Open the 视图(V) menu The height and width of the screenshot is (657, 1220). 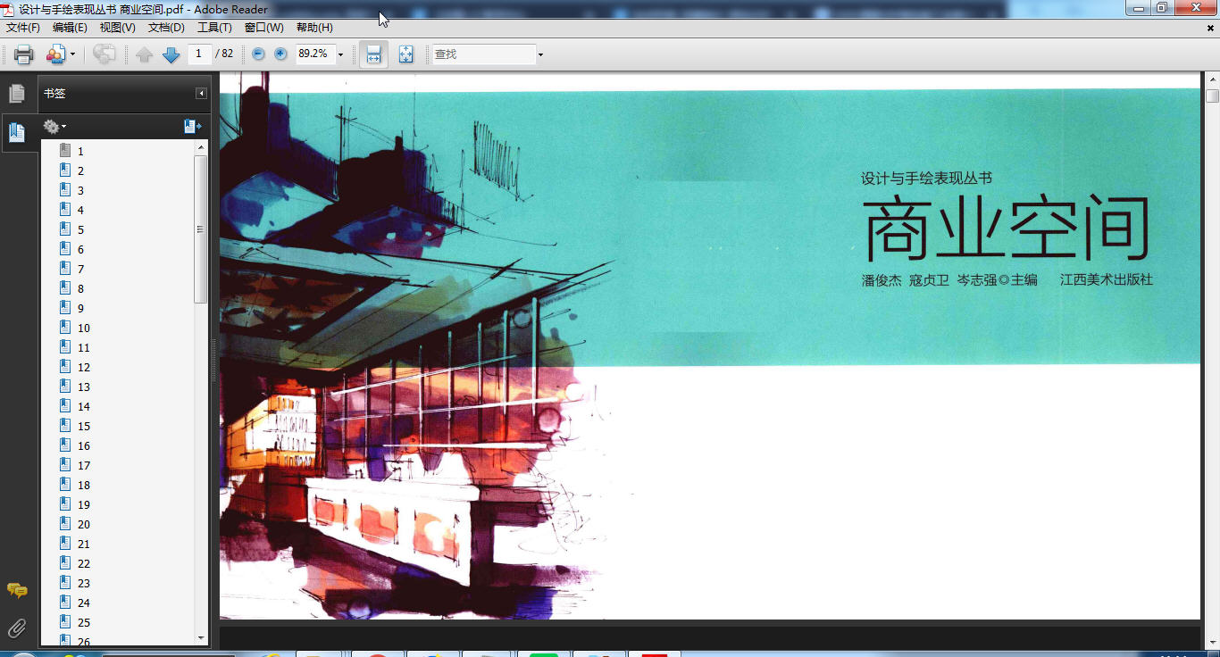point(117,28)
